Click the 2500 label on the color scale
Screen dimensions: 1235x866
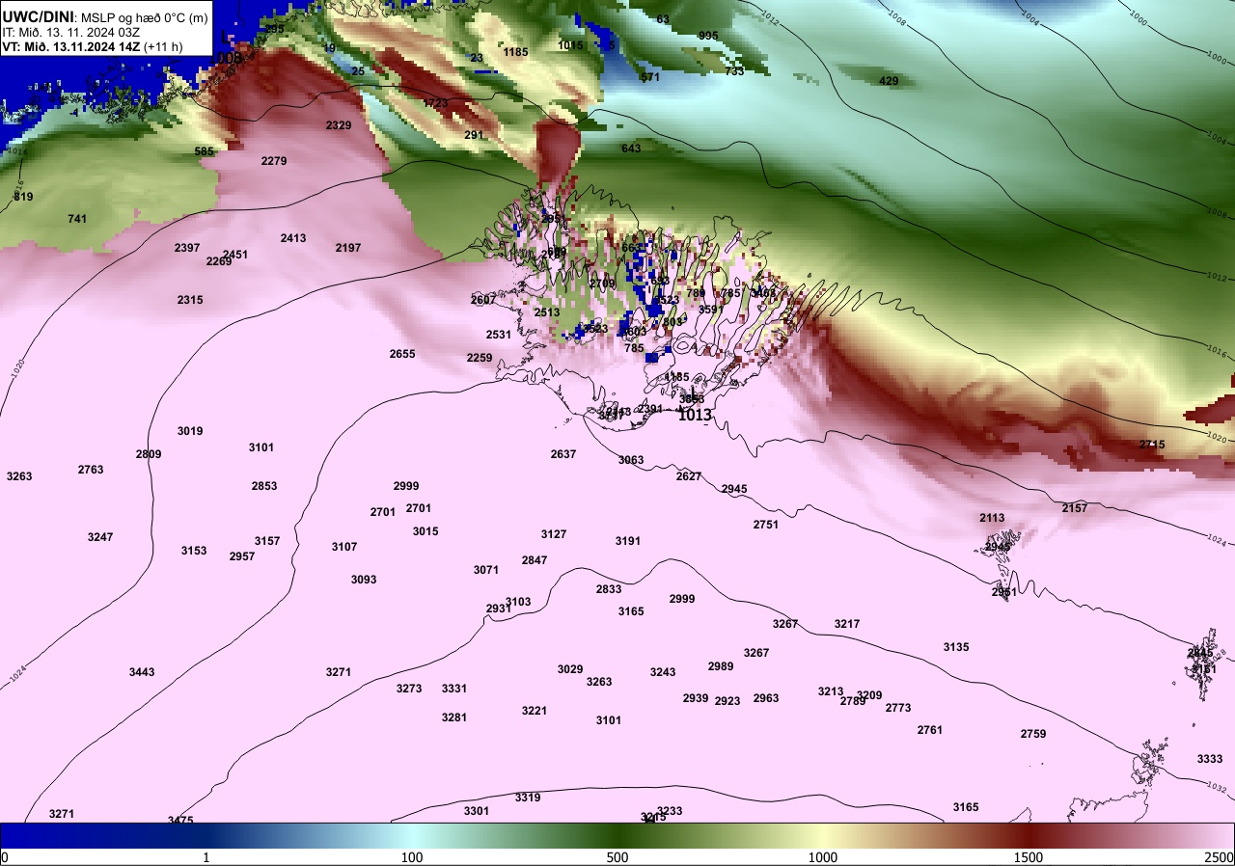1219,857
